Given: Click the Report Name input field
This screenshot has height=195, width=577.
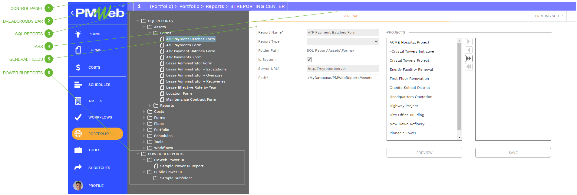Looking at the screenshot, I should 343,32.
